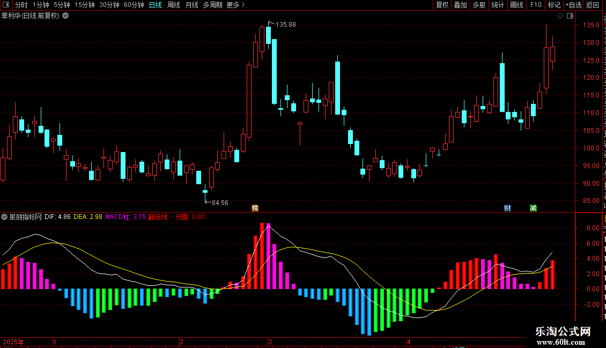
Task: Click the MACD柱: 3.75 value
Action: click(x=125, y=217)
